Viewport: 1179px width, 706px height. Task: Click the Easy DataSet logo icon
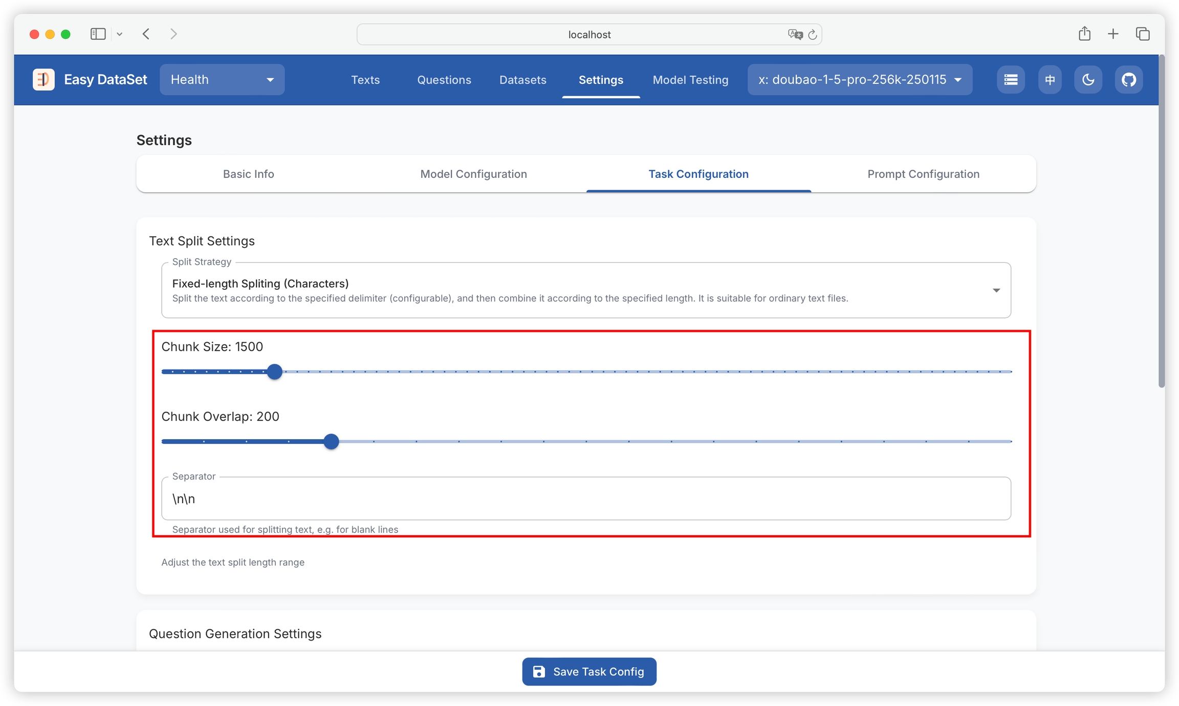[x=43, y=80]
